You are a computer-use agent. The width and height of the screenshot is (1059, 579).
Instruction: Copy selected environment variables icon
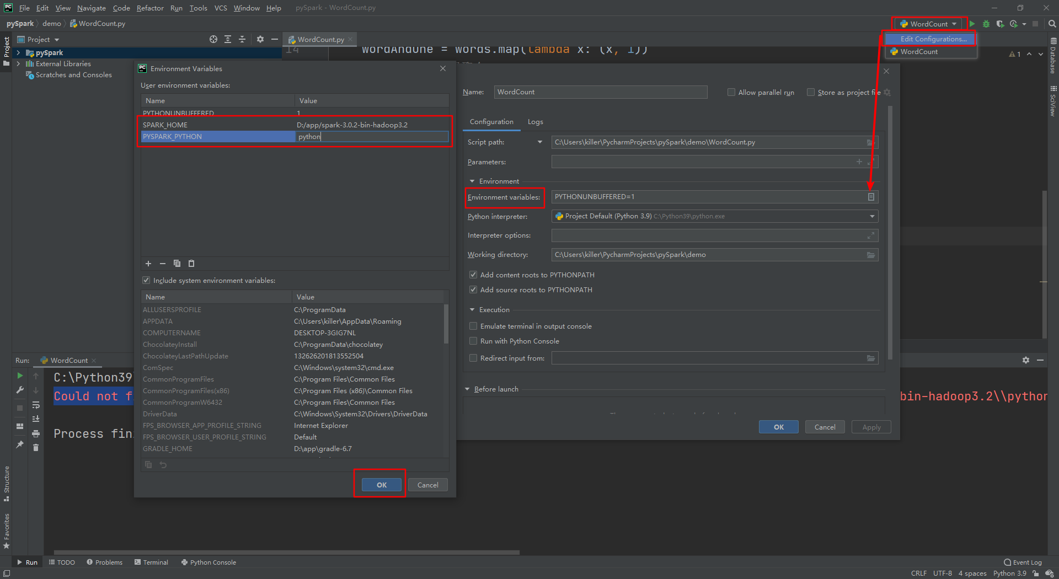(177, 264)
